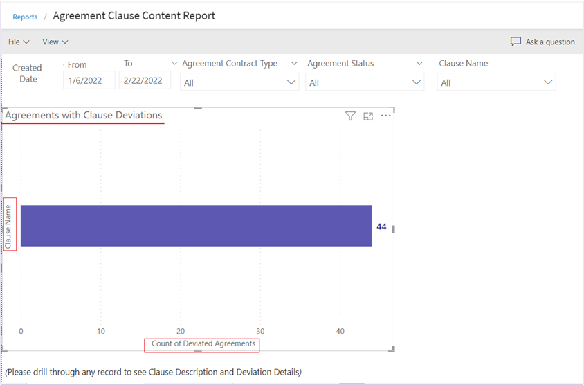This screenshot has width=584, height=385.
Task: Open the View menu
Action: pyautogui.click(x=55, y=42)
